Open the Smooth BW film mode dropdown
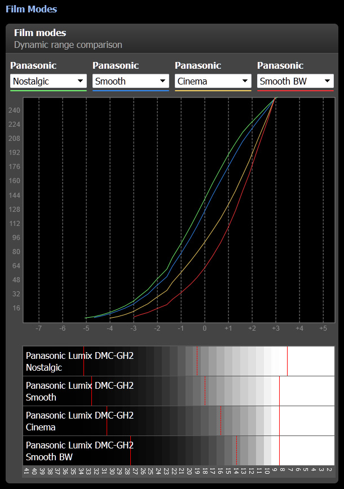The width and height of the screenshot is (344, 489). pos(296,81)
